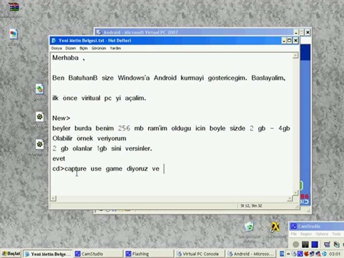This screenshot has width=344, height=258.
Task: Select the lower gear settings file desktop icon
Action: pyautogui.click(x=40, y=144)
